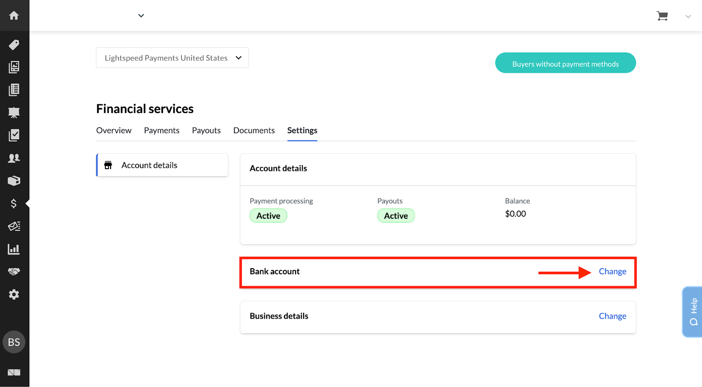This screenshot has width=702, height=387.
Task: Open settings gear icon in sidebar
Action: [14, 295]
